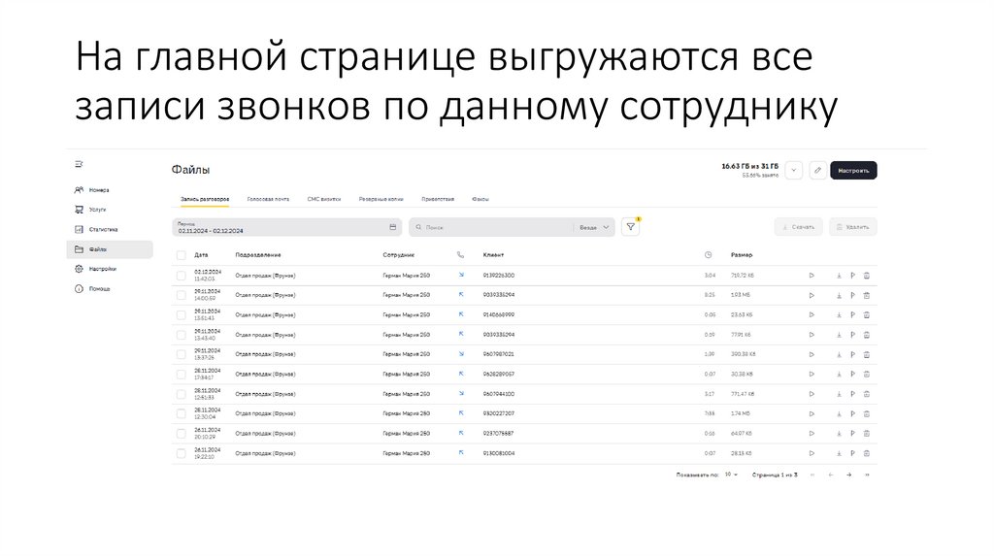Download the recording for client 9237075687
994x557 pixels.
pos(839,434)
